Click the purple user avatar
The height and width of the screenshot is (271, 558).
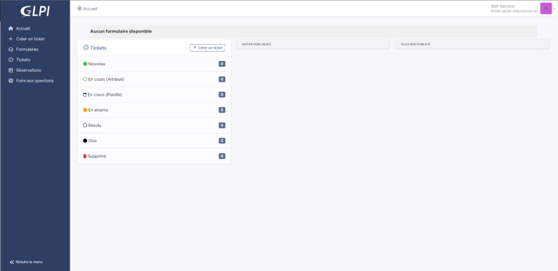click(546, 8)
